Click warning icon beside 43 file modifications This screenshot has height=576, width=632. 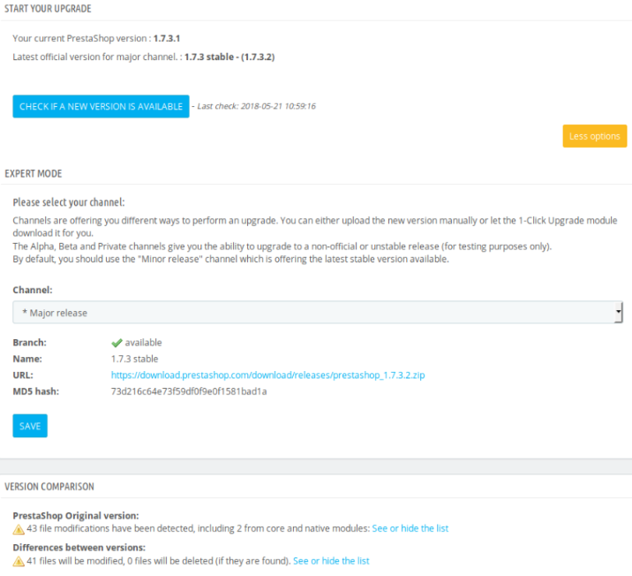point(19,529)
